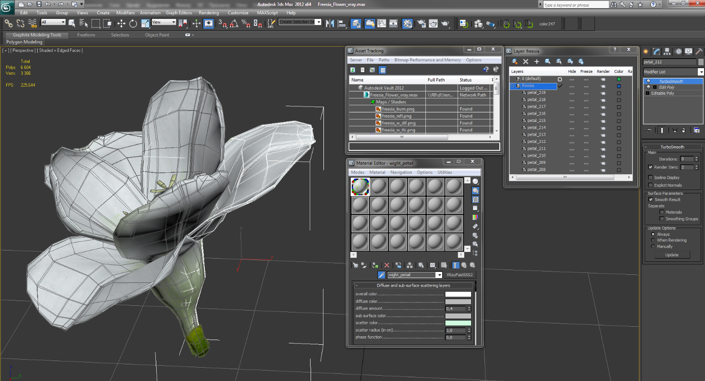The height and width of the screenshot is (381, 705).
Task: Expand the Edit Poly modifier
Action: pyautogui.click(x=655, y=88)
